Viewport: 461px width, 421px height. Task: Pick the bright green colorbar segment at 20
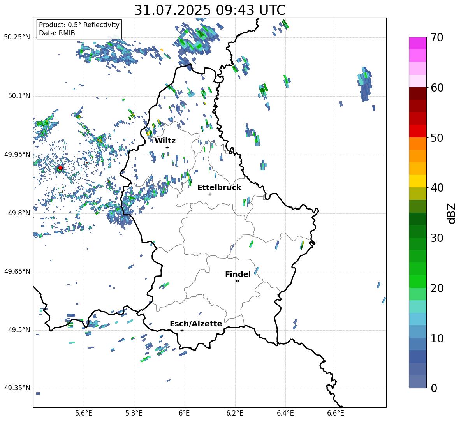417,281
